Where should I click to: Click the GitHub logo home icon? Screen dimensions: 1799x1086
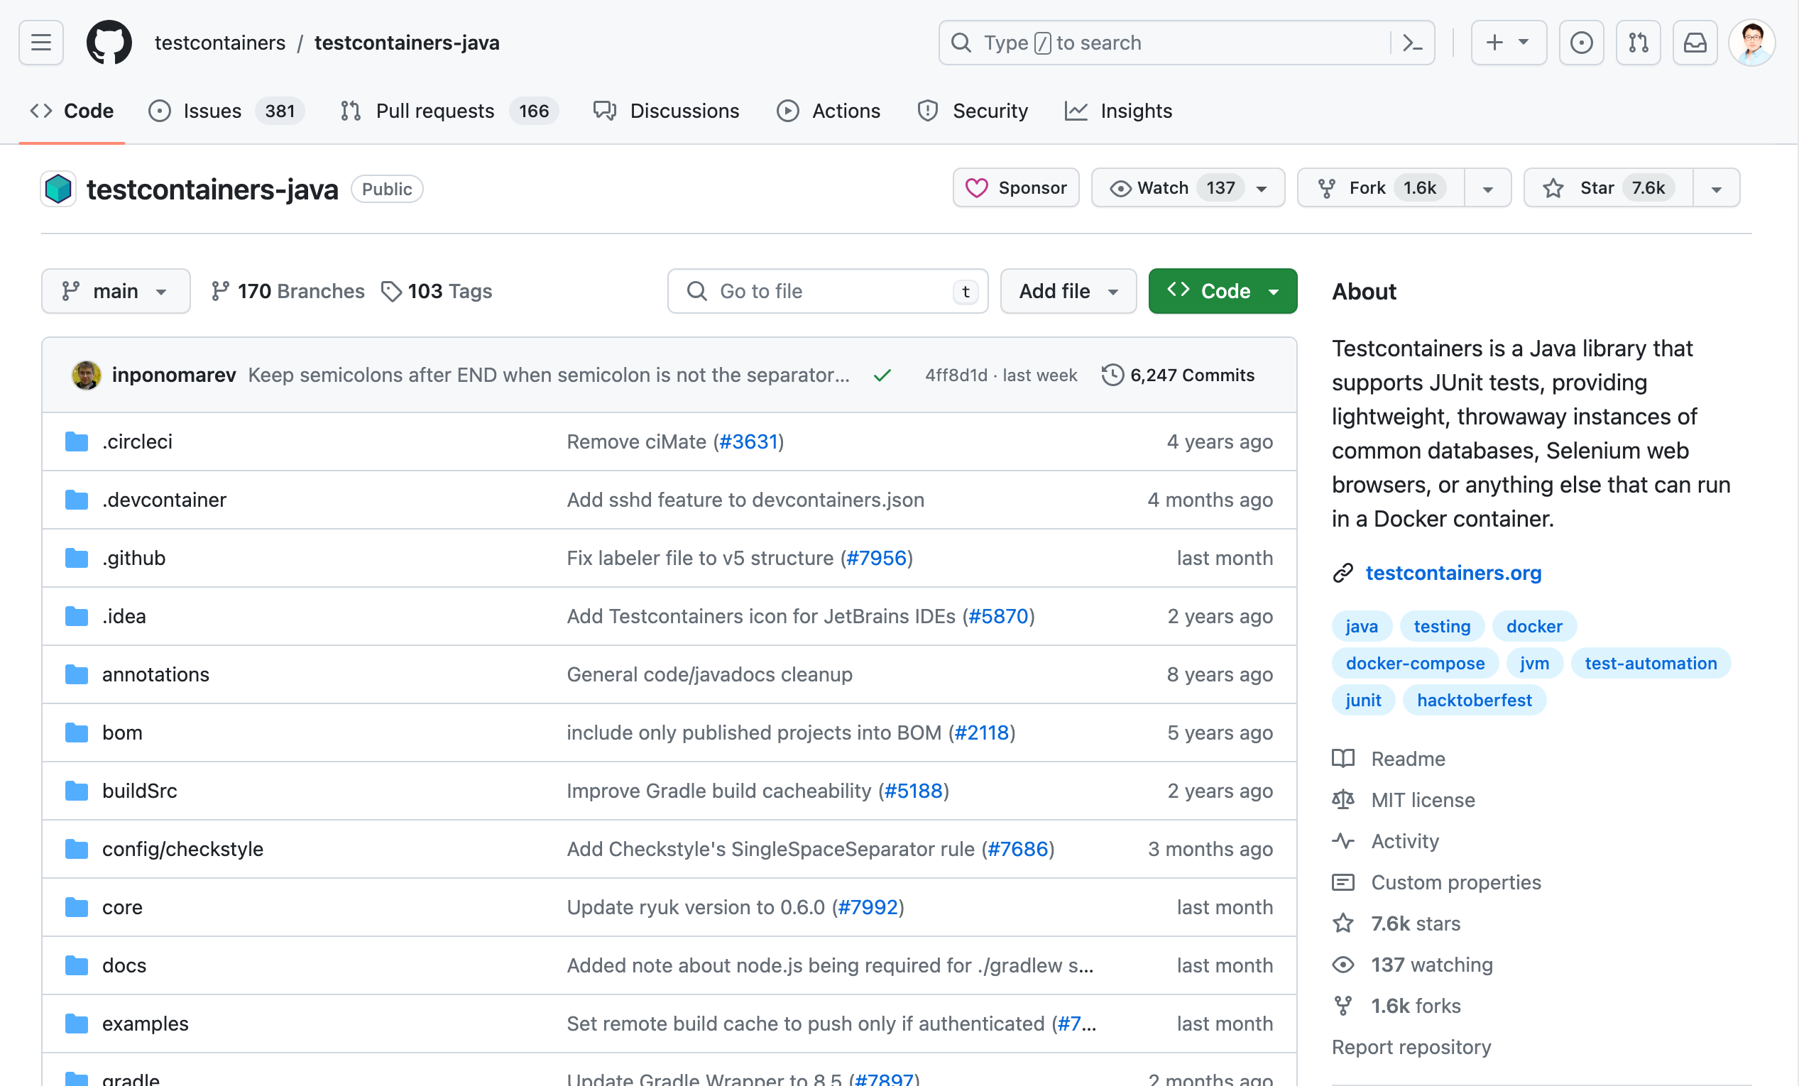tap(109, 43)
